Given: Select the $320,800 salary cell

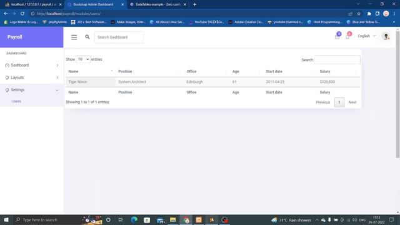Looking at the screenshot, I should (339, 82).
